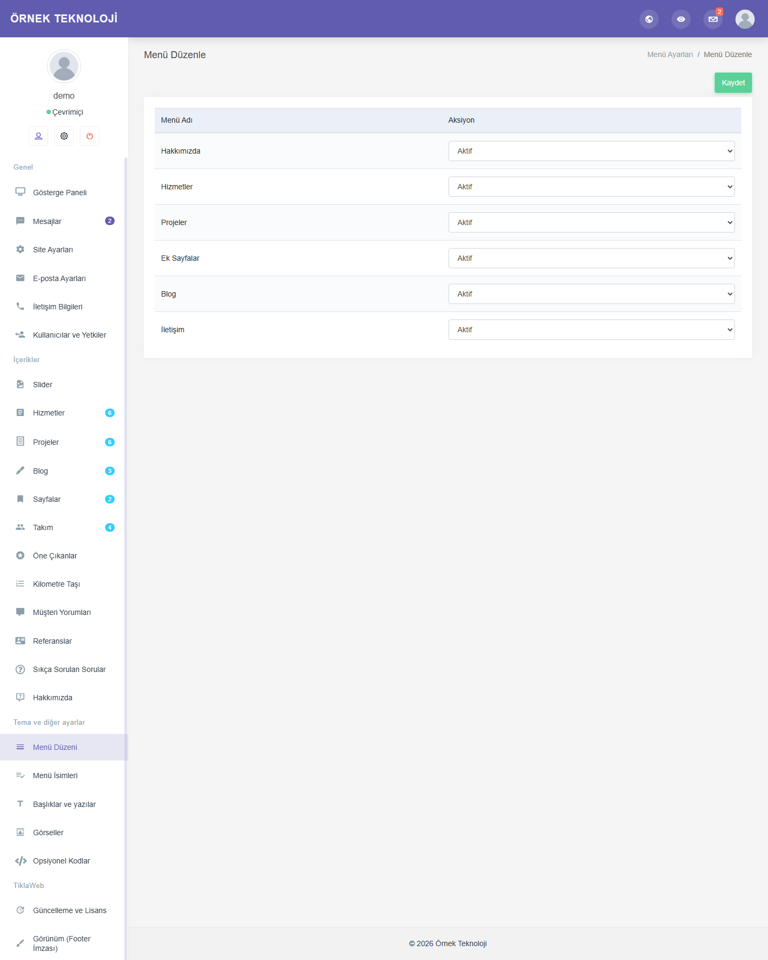Open Menü Düzeni in the sidebar
The width and height of the screenshot is (768, 960).
pos(64,747)
